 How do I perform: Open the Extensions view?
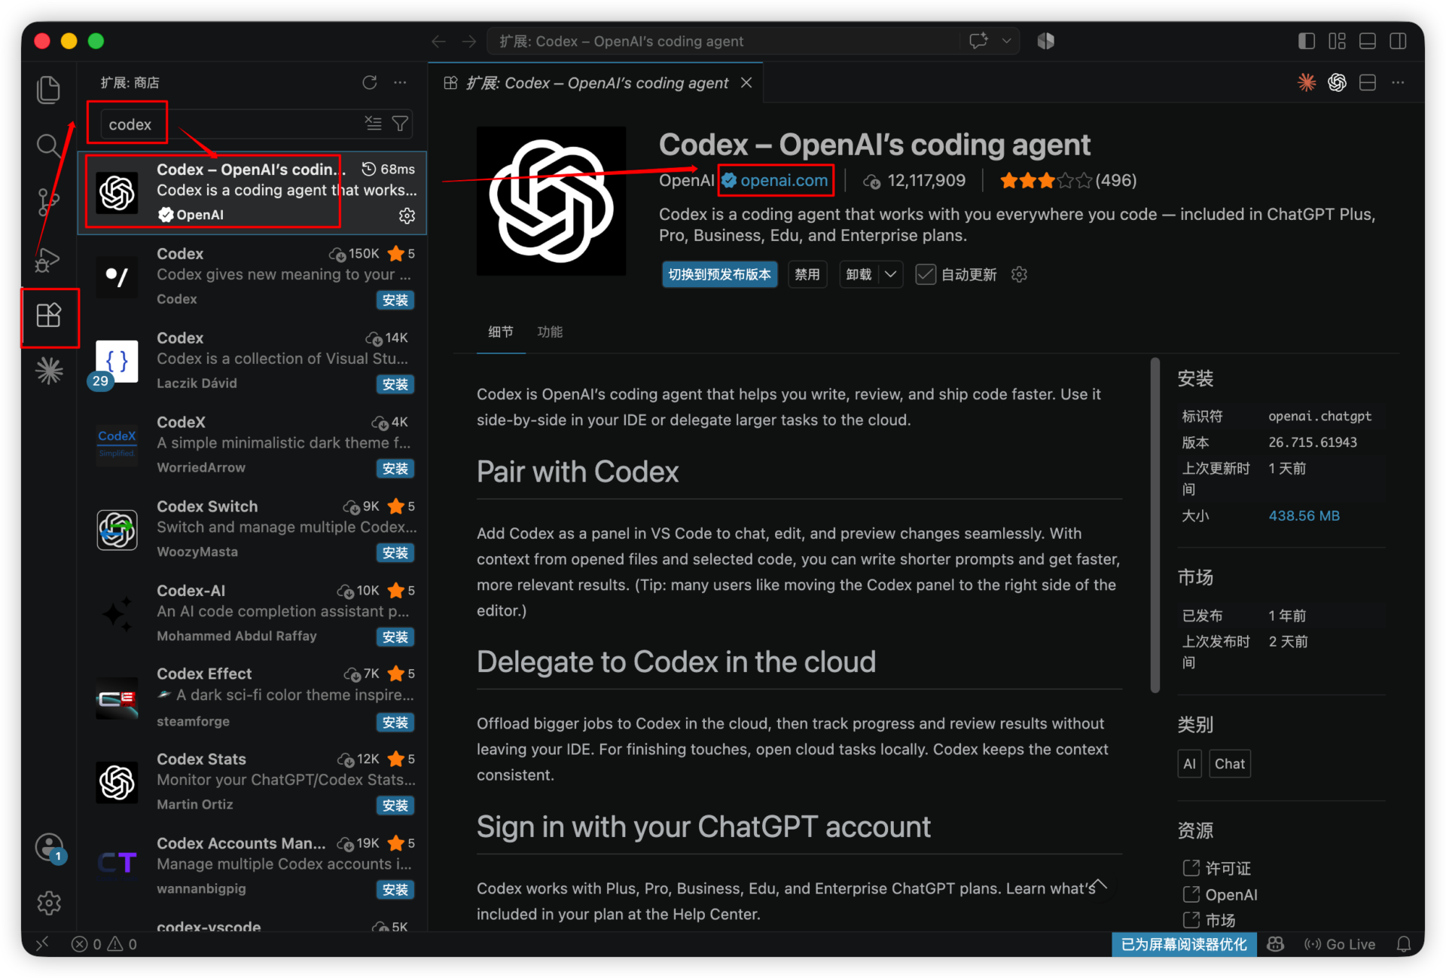click(49, 315)
